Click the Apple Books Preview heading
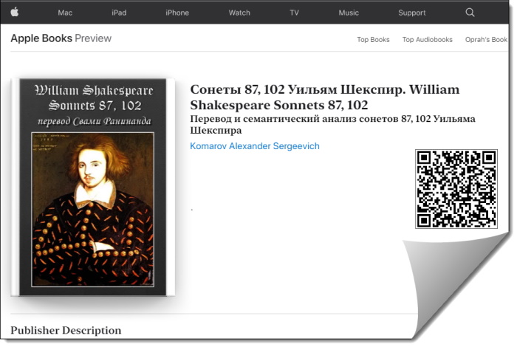Screen dimensions: 517x347 pyautogui.click(x=61, y=38)
